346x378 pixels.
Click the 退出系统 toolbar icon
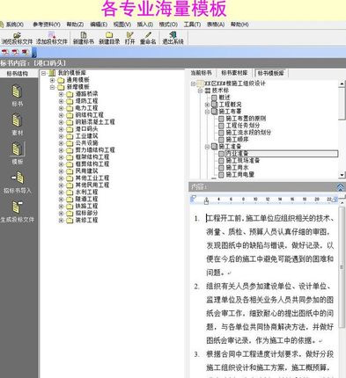click(x=173, y=35)
